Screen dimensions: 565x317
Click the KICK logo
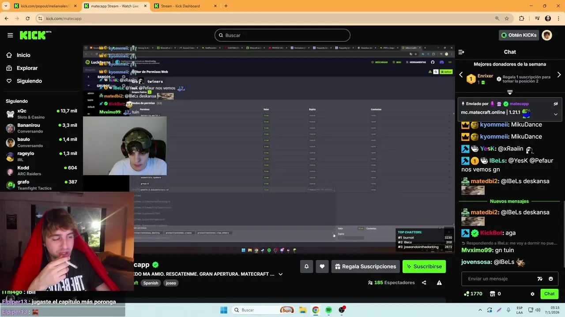[x=35, y=35]
